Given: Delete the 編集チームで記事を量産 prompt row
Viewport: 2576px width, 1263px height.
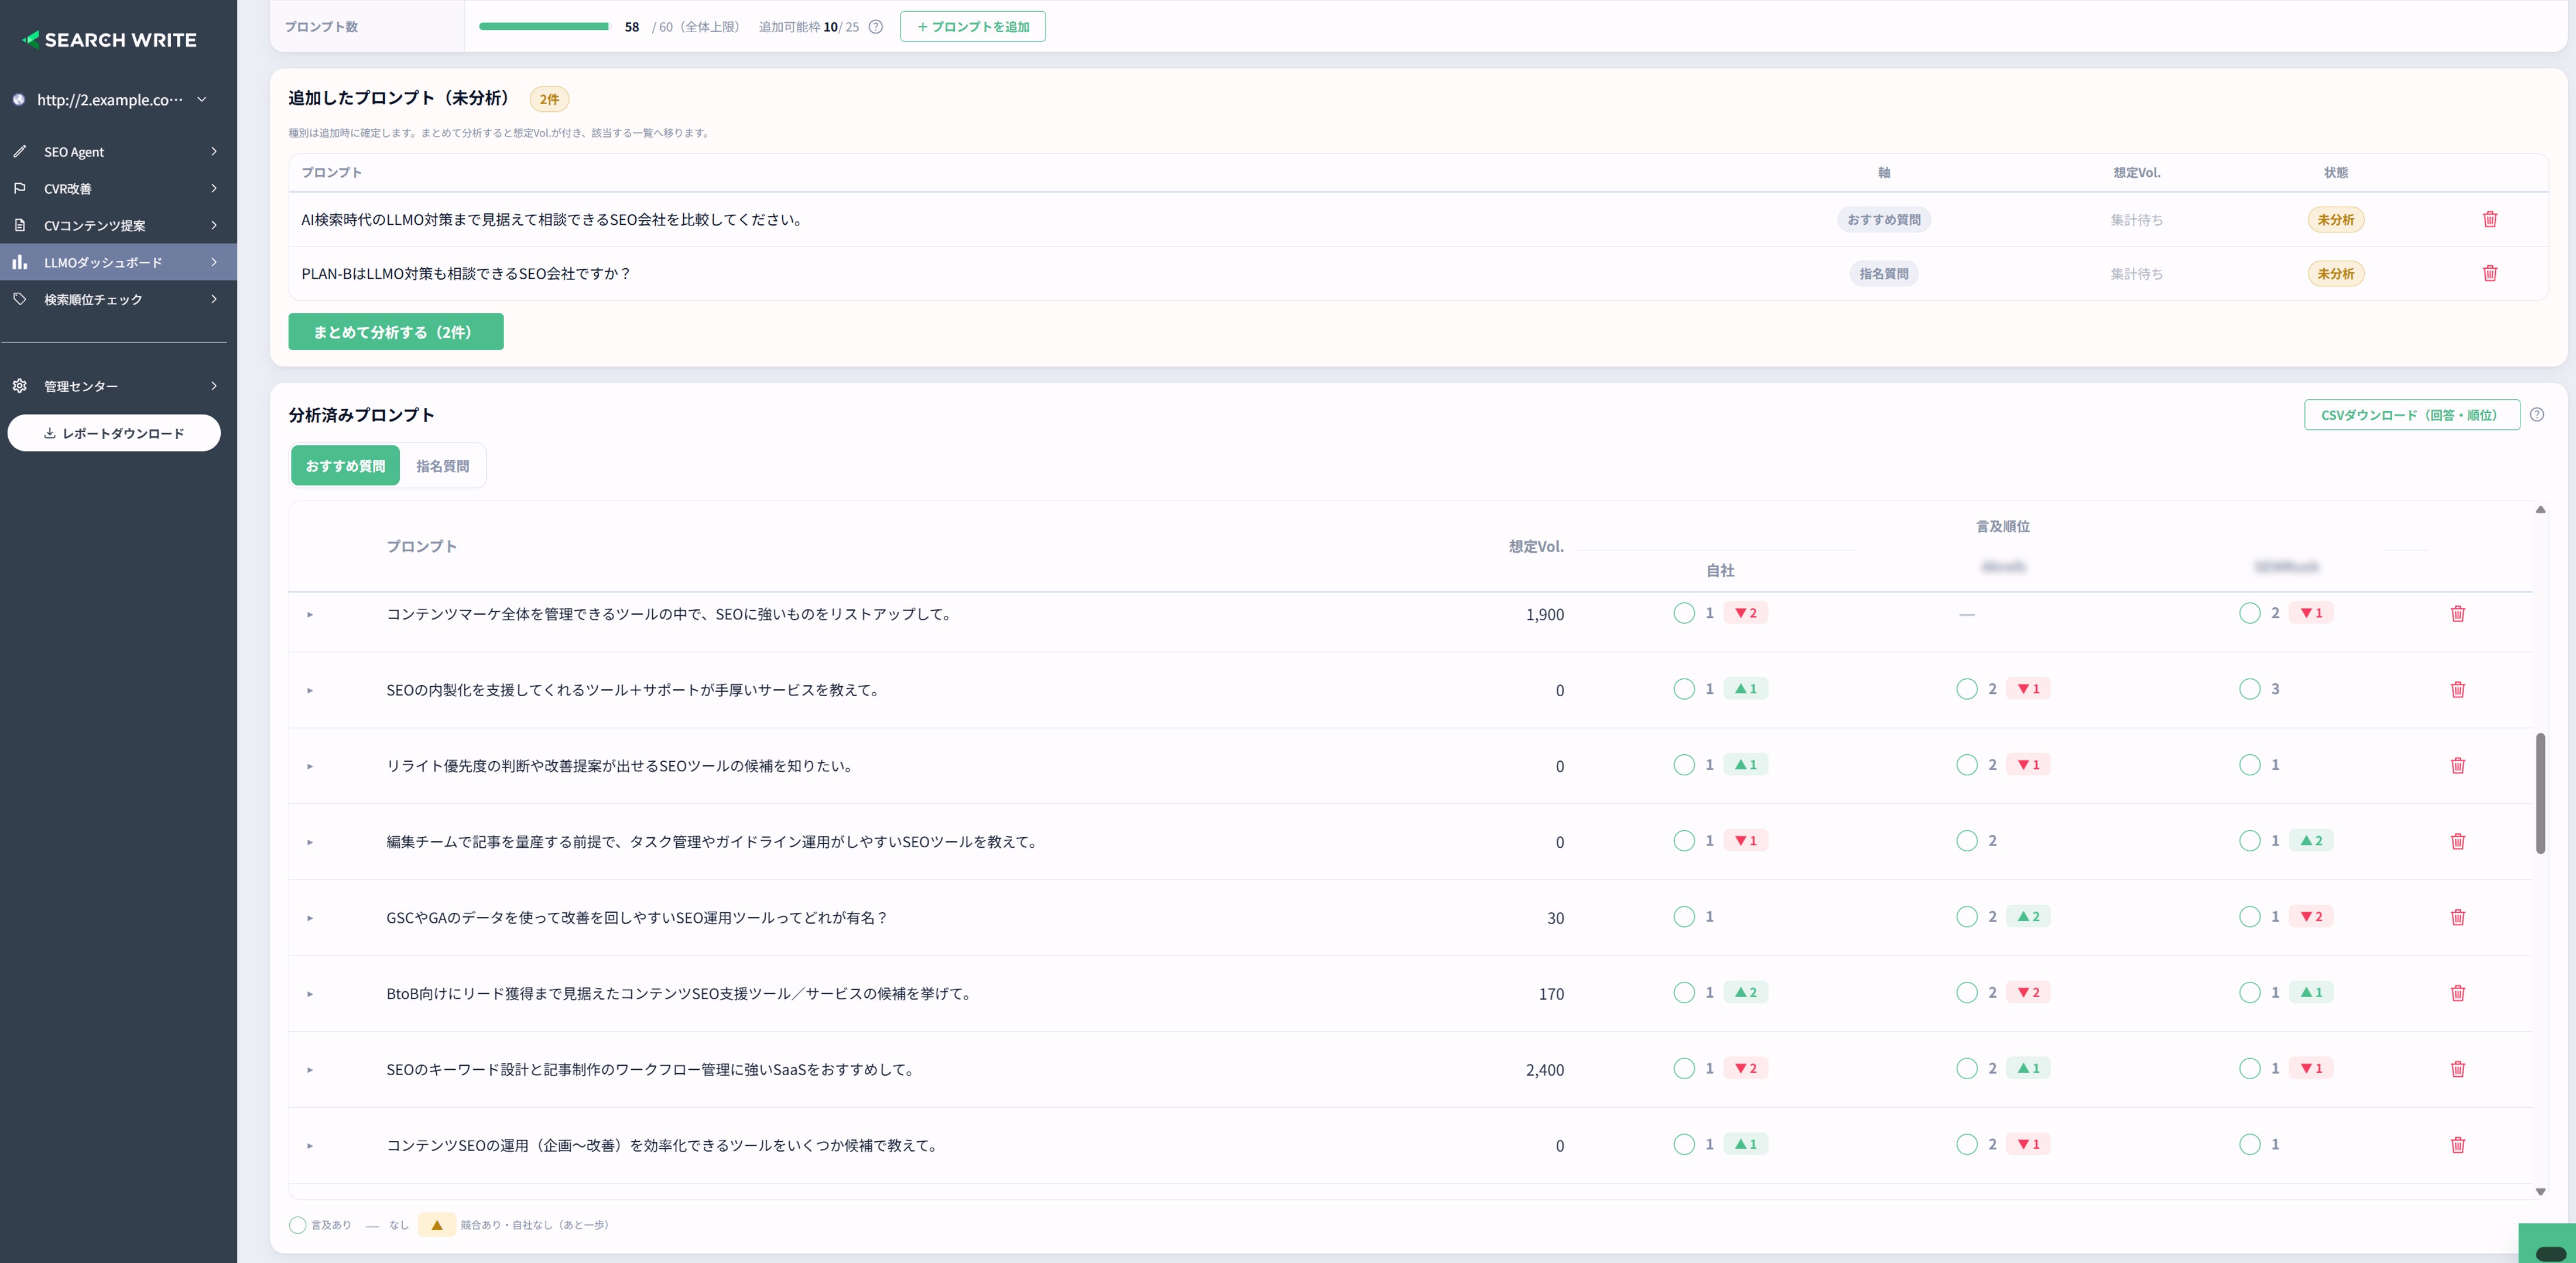Looking at the screenshot, I should coord(2458,841).
